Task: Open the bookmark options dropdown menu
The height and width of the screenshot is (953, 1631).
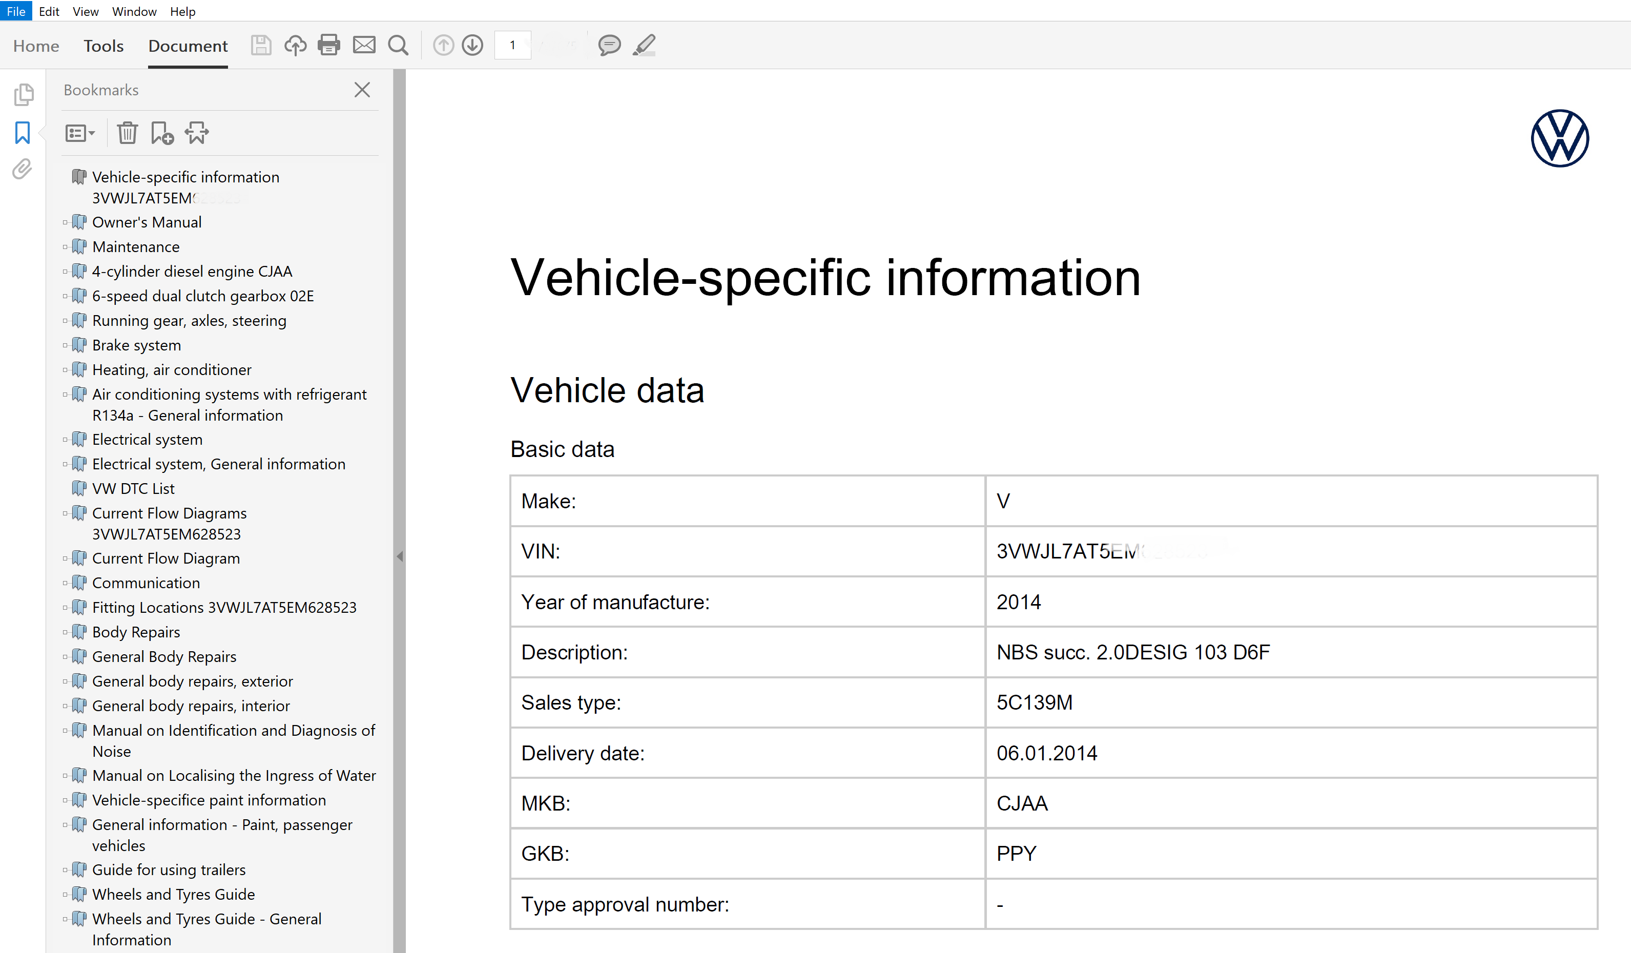Action: point(80,133)
